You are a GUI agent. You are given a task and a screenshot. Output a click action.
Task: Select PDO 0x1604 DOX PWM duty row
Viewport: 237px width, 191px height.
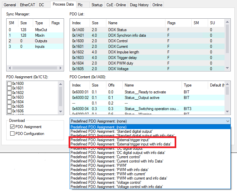(147, 63)
